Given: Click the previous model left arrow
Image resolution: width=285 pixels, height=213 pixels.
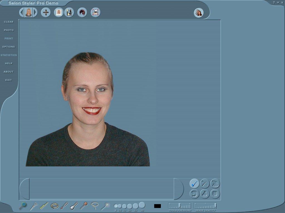Looking at the screenshot, I should point(21,12).
